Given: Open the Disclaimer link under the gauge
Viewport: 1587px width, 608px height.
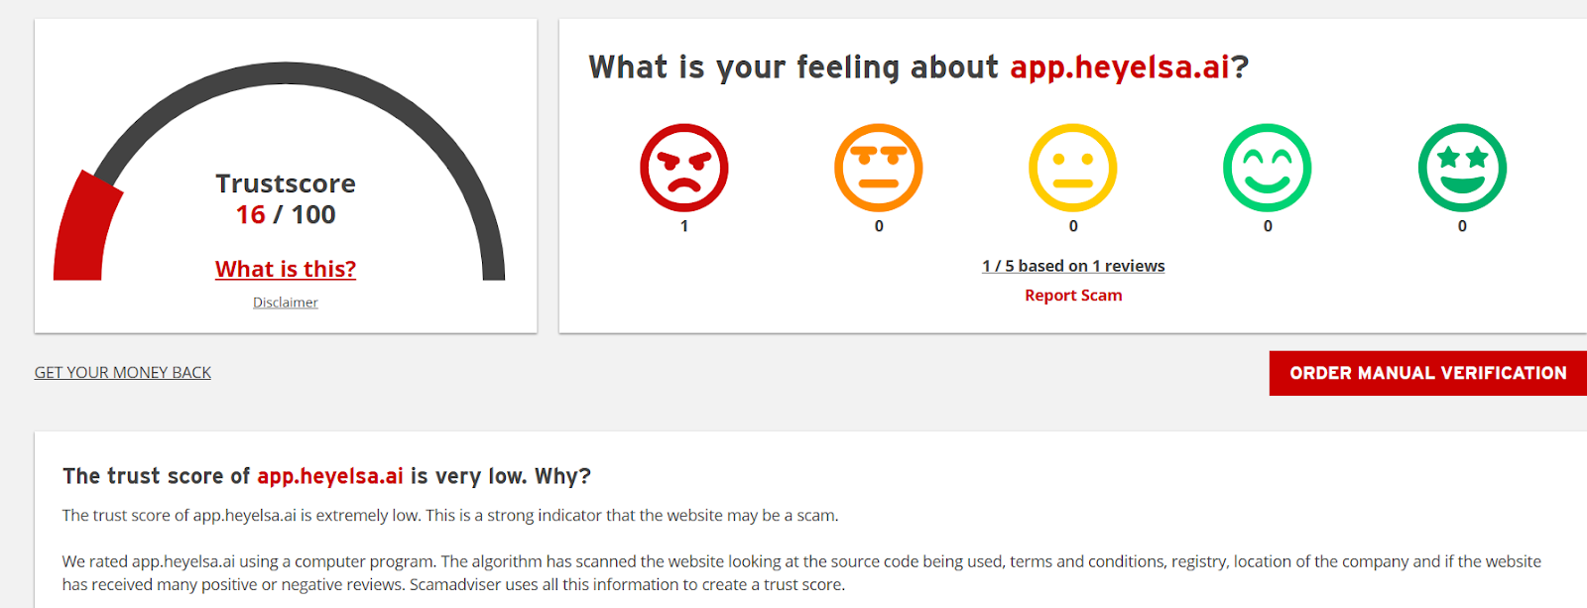Looking at the screenshot, I should tap(286, 303).
